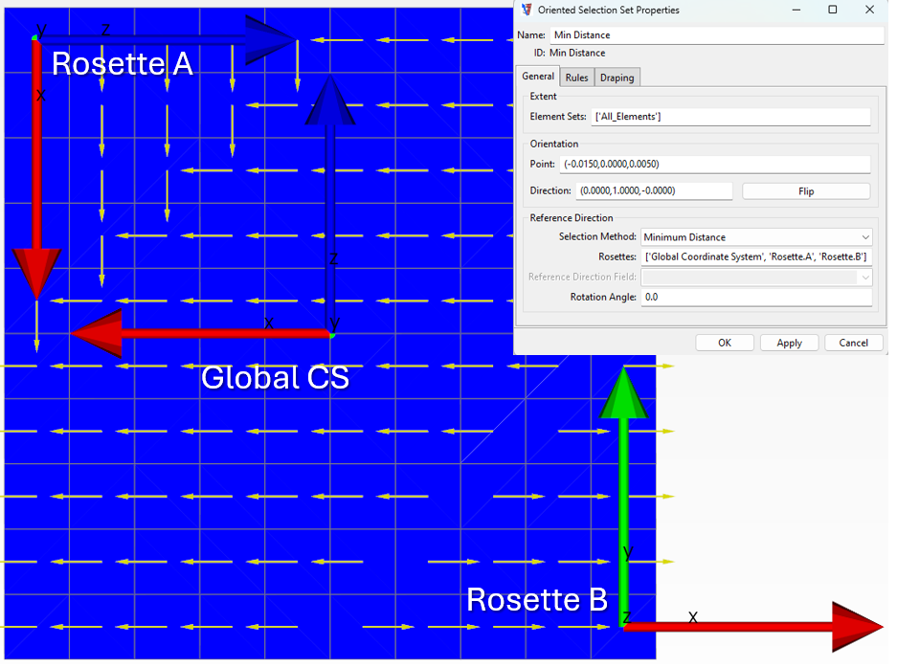This screenshot has height=668, width=897.
Task: Confirm the dialog with OK
Action: tap(725, 343)
